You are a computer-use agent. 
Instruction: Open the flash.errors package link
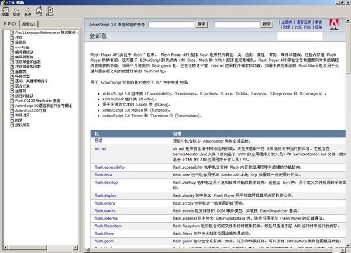[105, 203]
